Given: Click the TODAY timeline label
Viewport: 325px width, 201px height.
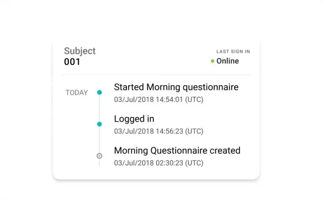Looking at the screenshot, I should point(77,92).
